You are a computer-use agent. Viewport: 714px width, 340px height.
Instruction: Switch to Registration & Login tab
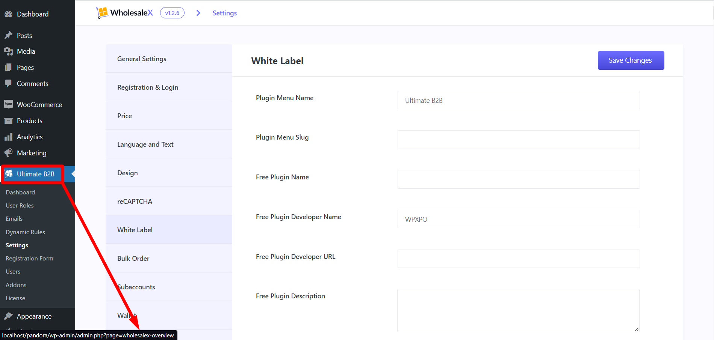coord(169,87)
